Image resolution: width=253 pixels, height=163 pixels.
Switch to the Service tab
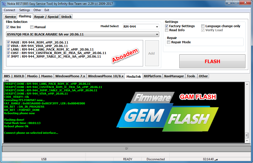[x=10, y=17]
